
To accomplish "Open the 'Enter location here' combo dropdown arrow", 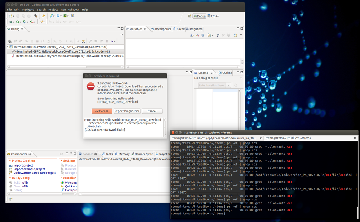I will 228,85.
